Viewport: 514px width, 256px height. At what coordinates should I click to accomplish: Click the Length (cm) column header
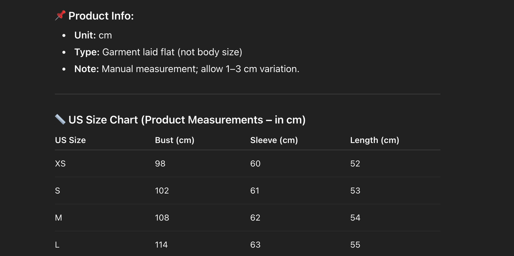click(x=375, y=140)
